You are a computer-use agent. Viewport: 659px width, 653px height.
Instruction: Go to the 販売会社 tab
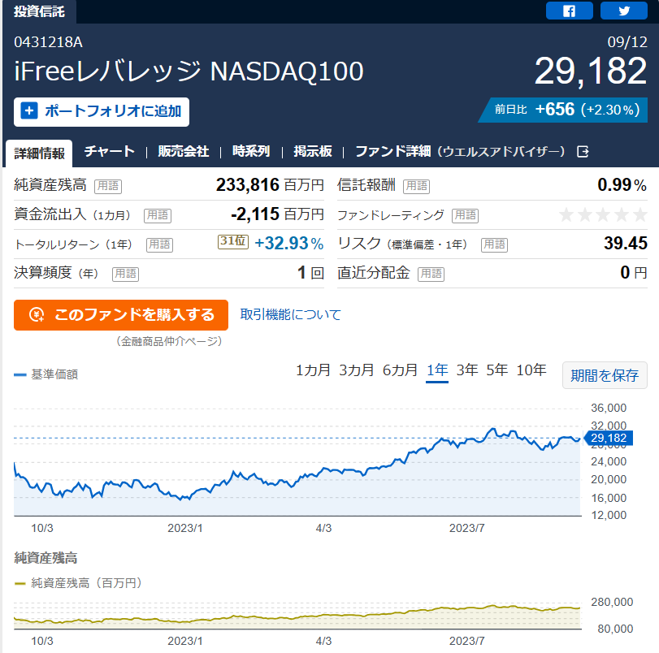tap(184, 151)
